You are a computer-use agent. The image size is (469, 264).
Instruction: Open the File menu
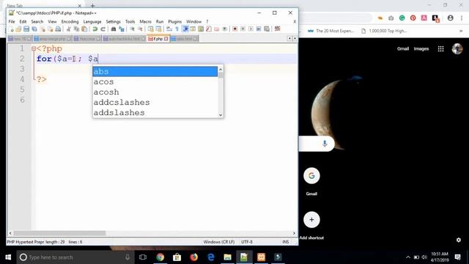(x=12, y=21)
